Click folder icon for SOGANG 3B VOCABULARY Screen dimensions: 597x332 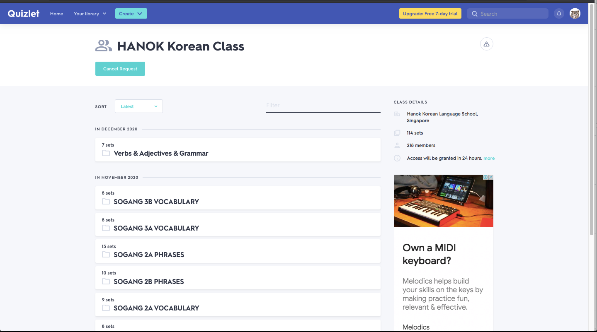click(x=106, y=202)
